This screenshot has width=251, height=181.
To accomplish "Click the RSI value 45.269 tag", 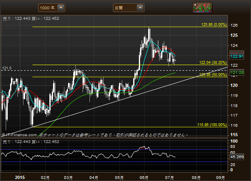I will click(x=237, y=157).
